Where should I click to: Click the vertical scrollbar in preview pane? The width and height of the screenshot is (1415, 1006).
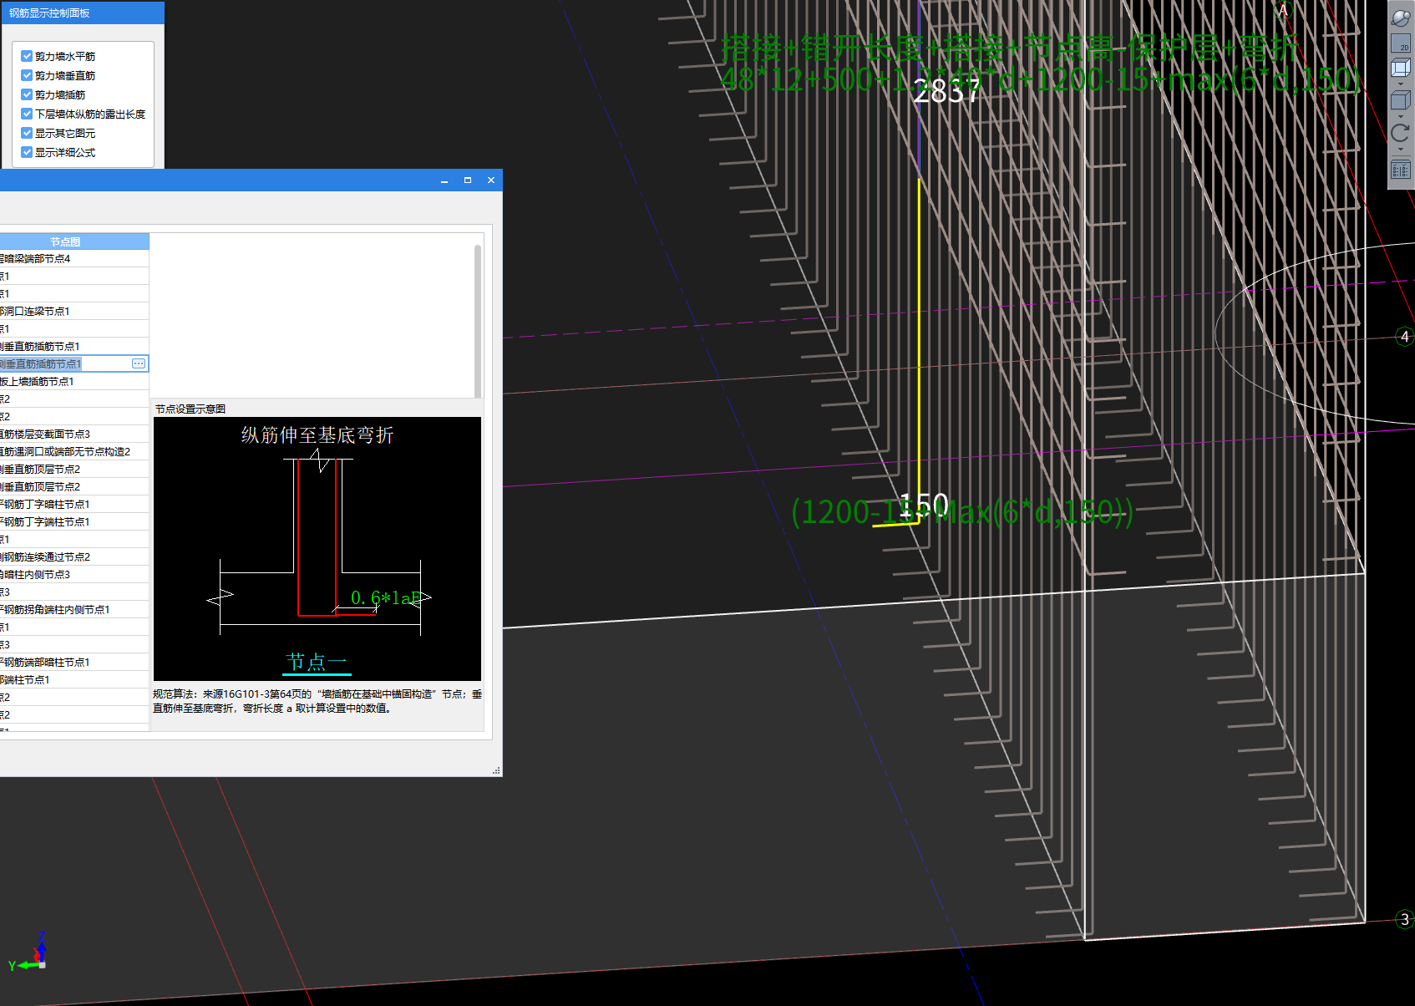point(478,321)
